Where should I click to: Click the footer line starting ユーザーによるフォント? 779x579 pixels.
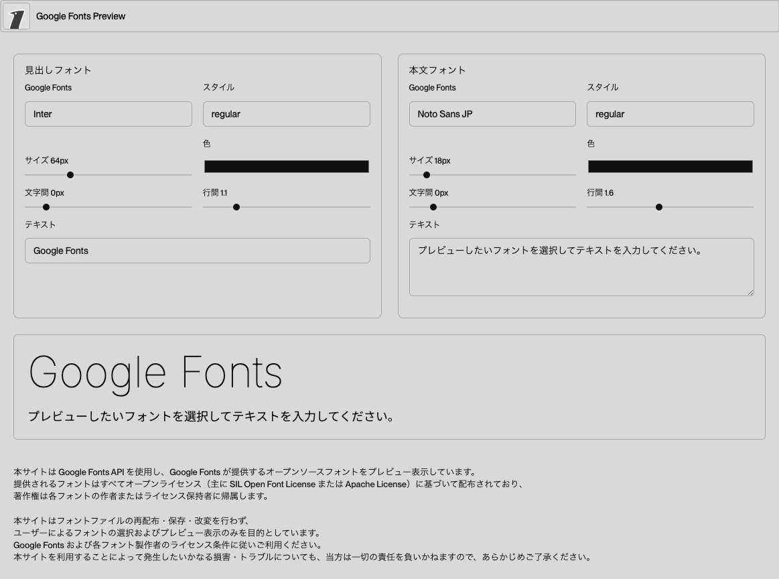click(x=167, y=533)
